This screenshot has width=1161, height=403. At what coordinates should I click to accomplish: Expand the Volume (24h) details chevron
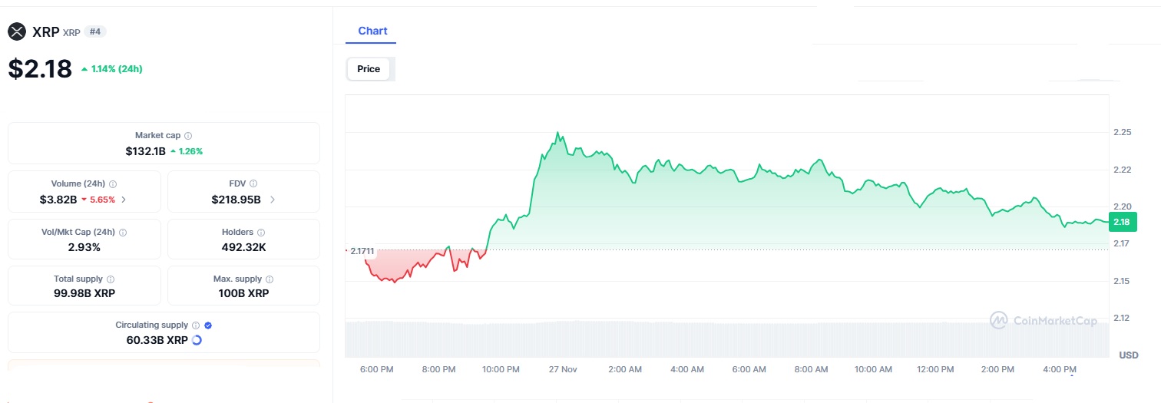coord(124,200)
